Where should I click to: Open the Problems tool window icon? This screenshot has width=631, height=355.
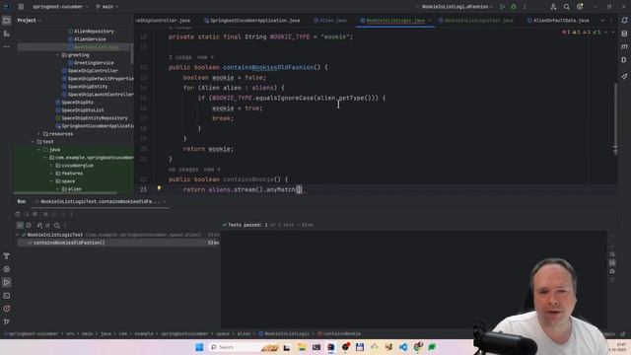point(7,309)
